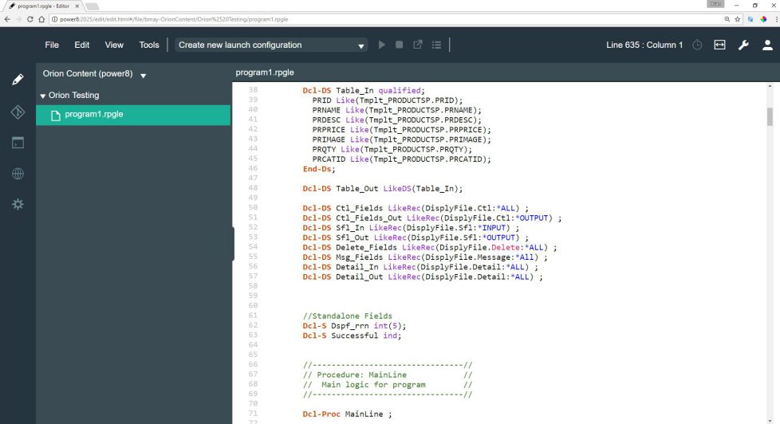Open the Shell console sidebar icon

[18, 143]
